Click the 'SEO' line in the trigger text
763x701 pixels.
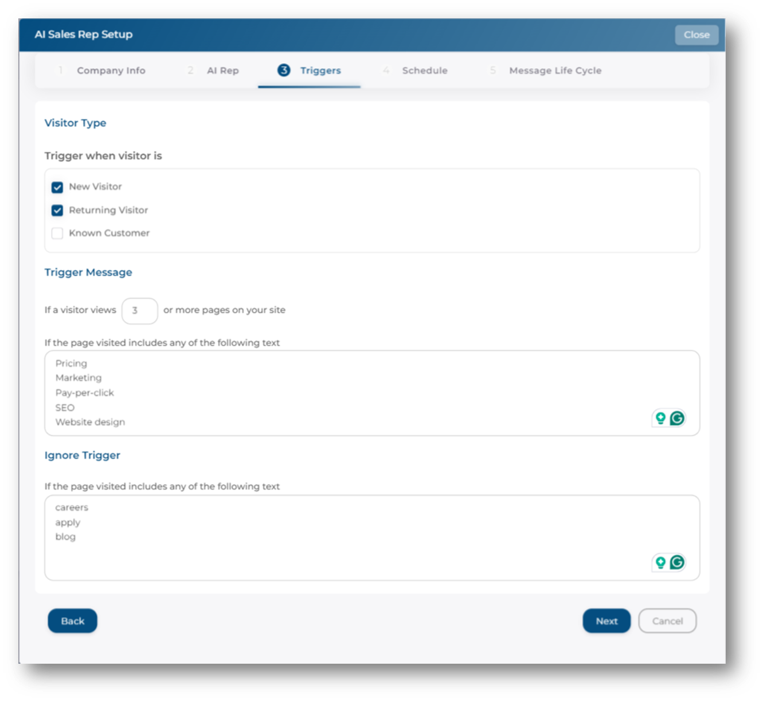65,407
